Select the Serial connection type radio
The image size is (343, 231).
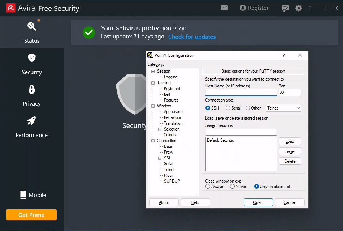(x=228, y=108)
